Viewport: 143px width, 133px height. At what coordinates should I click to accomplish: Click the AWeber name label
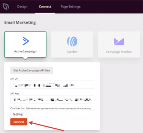(72, 52)
